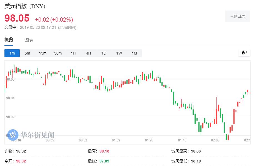Click the 华尔街见闻 watermark logo
This screenshot has height=168, width=254.
coord(31,135)
